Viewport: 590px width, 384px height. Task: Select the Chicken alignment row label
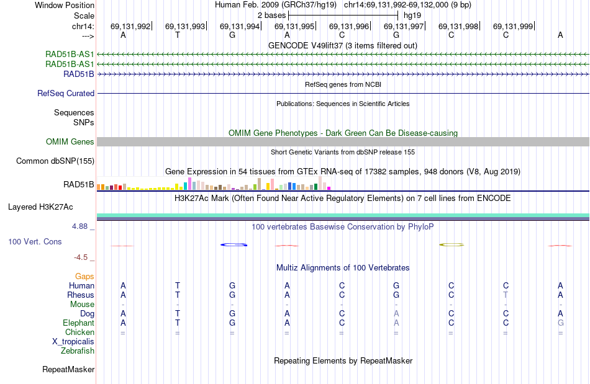[x=79, y=332]
